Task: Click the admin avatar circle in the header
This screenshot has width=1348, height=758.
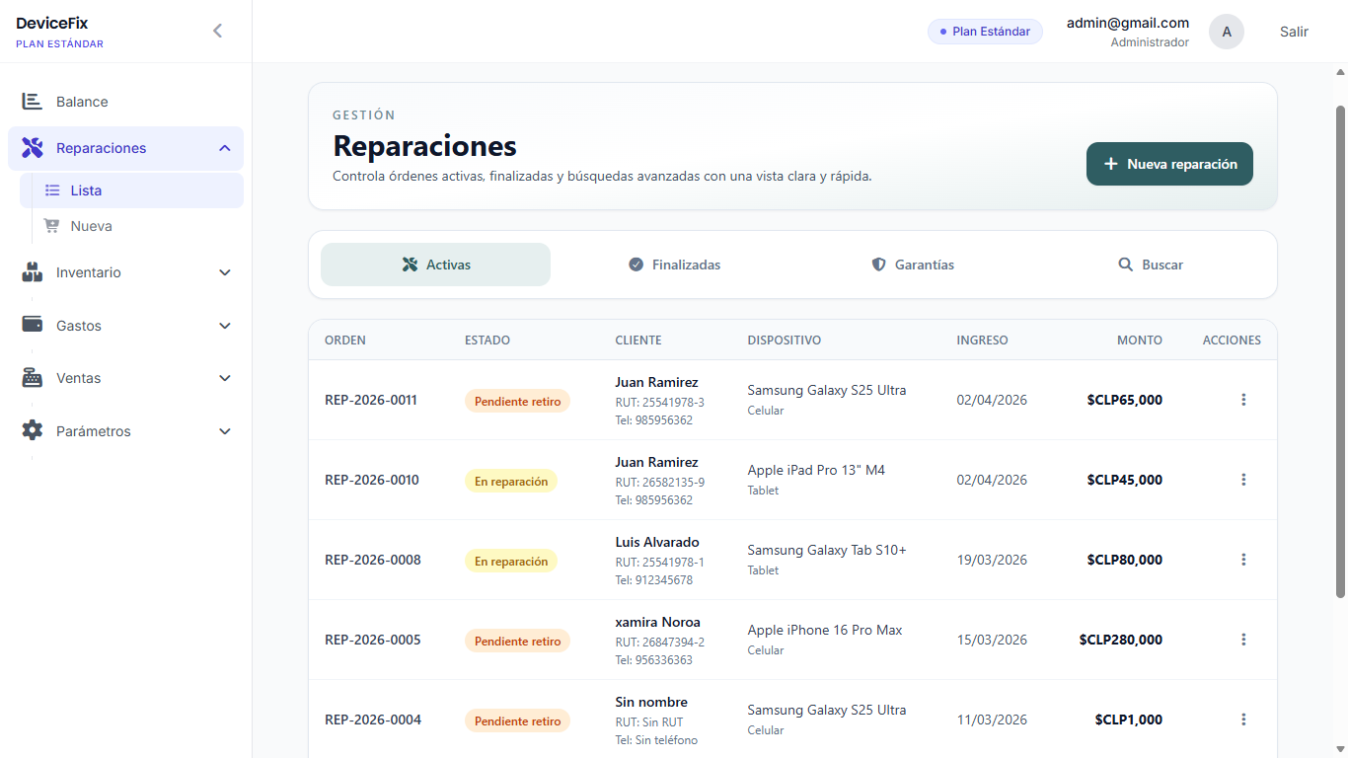Action: (1227, 31)
